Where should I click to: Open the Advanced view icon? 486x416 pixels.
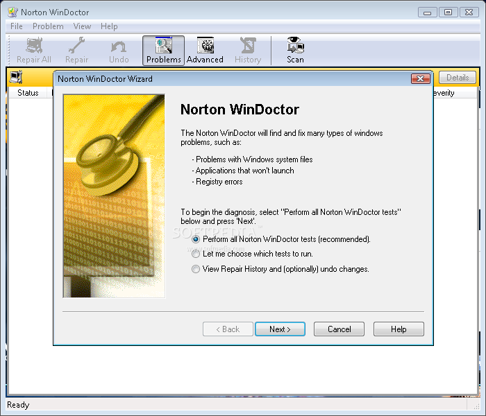[205, 50]
